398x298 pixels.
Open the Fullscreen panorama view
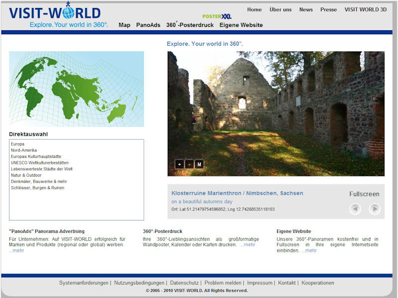[x=364, y=194]
